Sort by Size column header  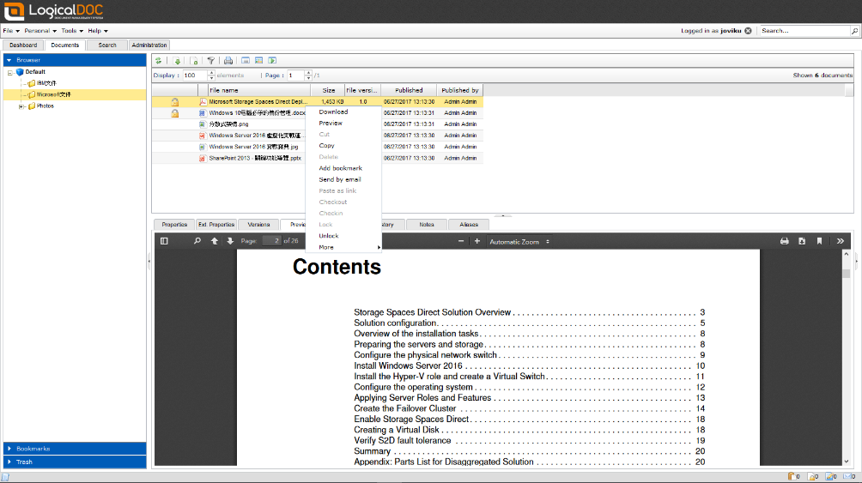pos(328,90)
